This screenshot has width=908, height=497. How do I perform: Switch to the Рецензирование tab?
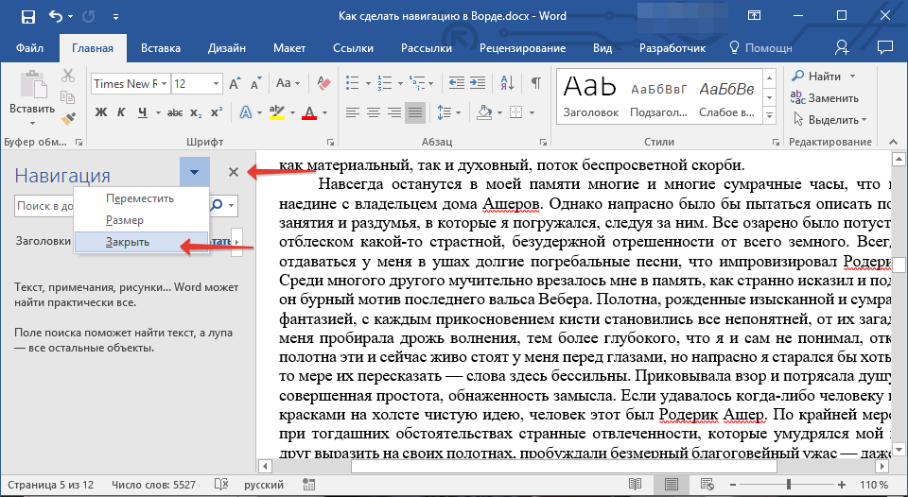pos(522,48)
